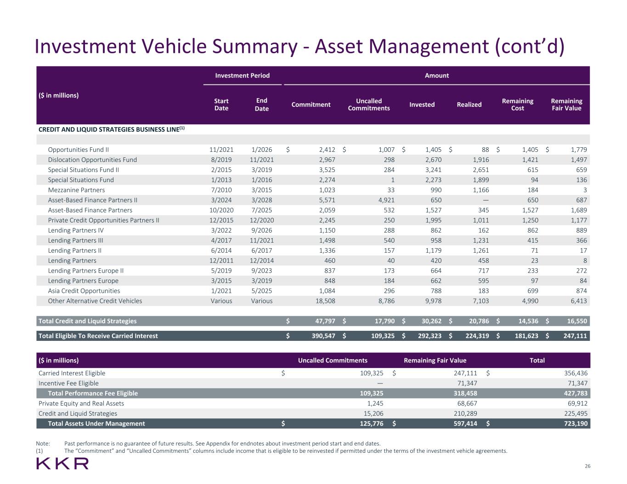Select Total Eligible To Receive Carried Interest
This screenshot has height=484, width=627.
(x=98, y=336)
